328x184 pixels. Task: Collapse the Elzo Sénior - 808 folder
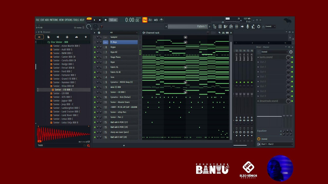pyautogui.click(x=59, y=42)
